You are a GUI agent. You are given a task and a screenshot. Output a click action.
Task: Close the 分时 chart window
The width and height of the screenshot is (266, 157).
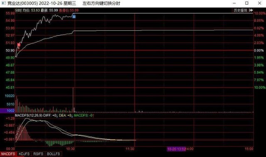point(259,3)
